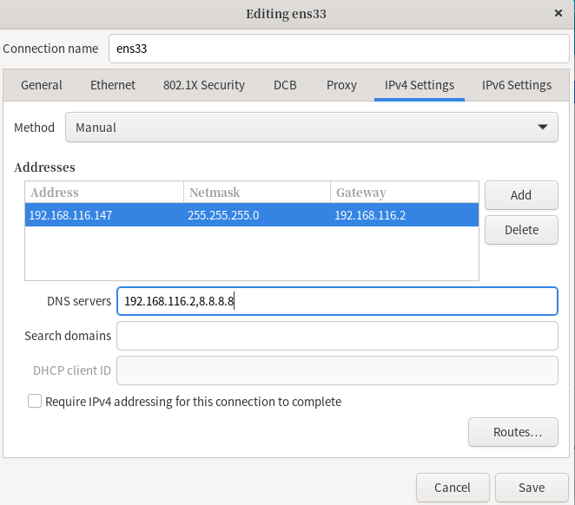Enable Require IPv4 addressing checkbox
This screenshot has width=575, height=505.
pyautogui.click(x=35, y=402)
